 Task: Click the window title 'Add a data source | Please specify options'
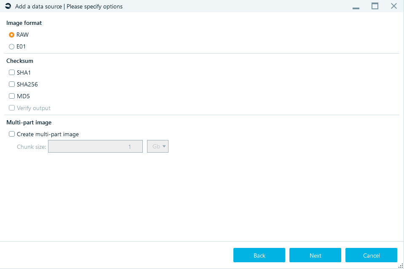69,6
